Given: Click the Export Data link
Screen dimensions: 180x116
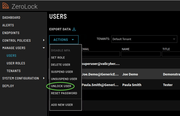Looking at the screenshot, I should [60, 29].
